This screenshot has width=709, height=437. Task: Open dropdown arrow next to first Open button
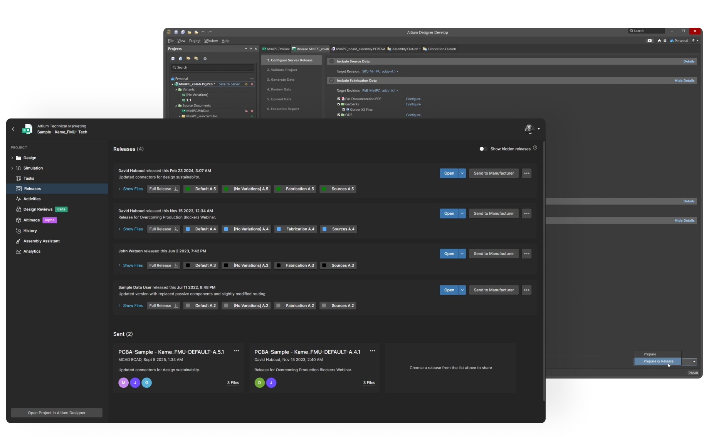(462, 173)
